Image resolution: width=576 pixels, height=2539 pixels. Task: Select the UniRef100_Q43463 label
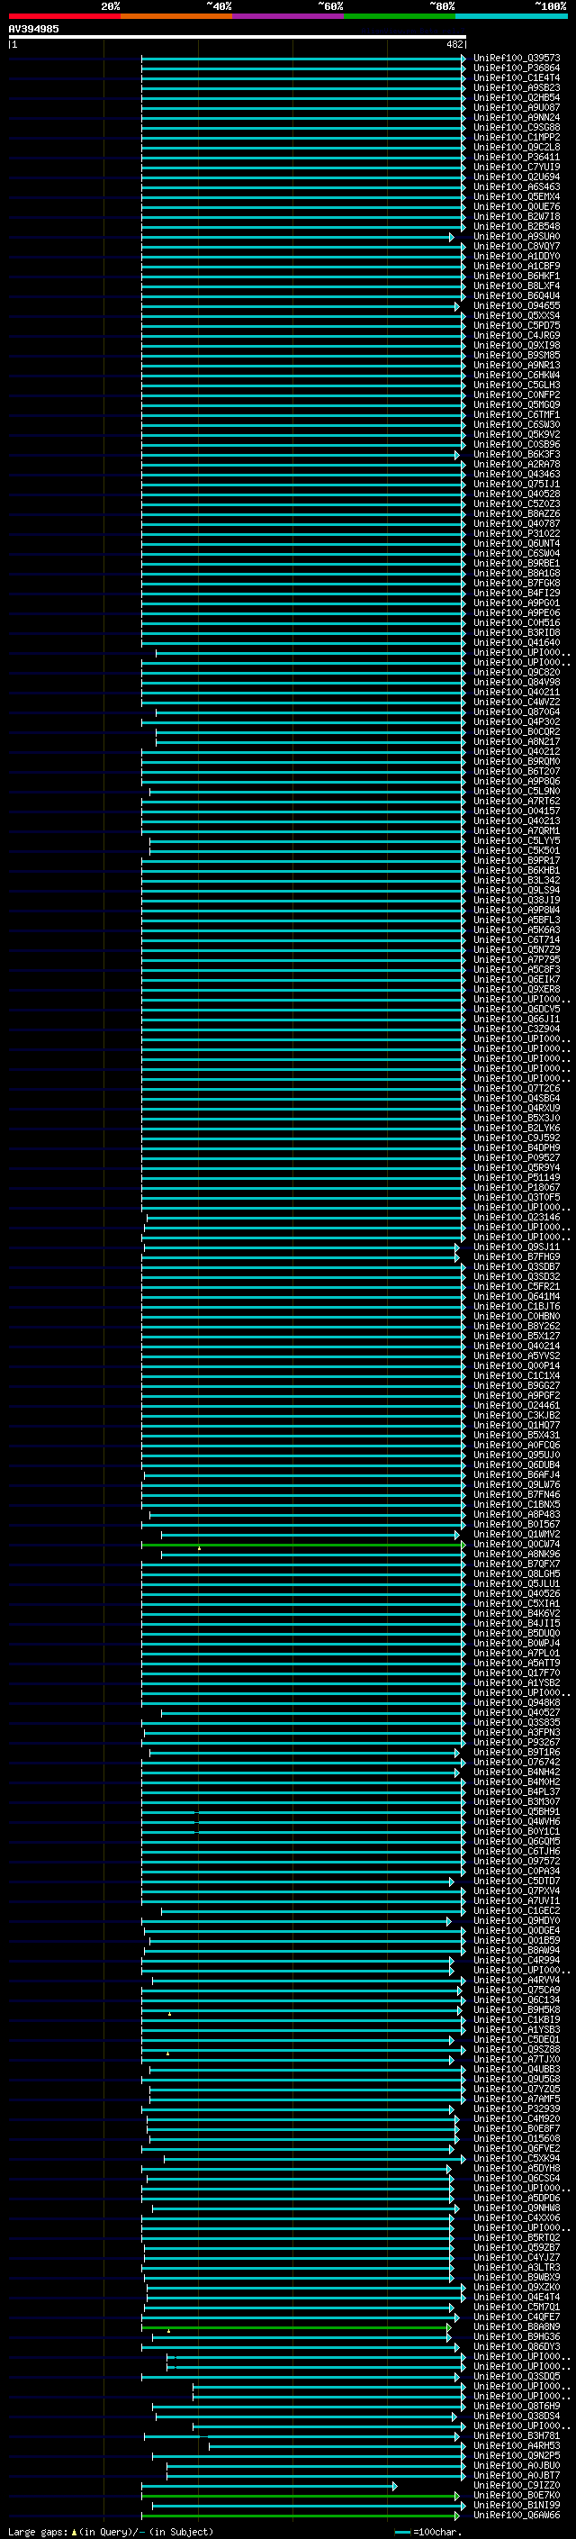click(517, 474)
